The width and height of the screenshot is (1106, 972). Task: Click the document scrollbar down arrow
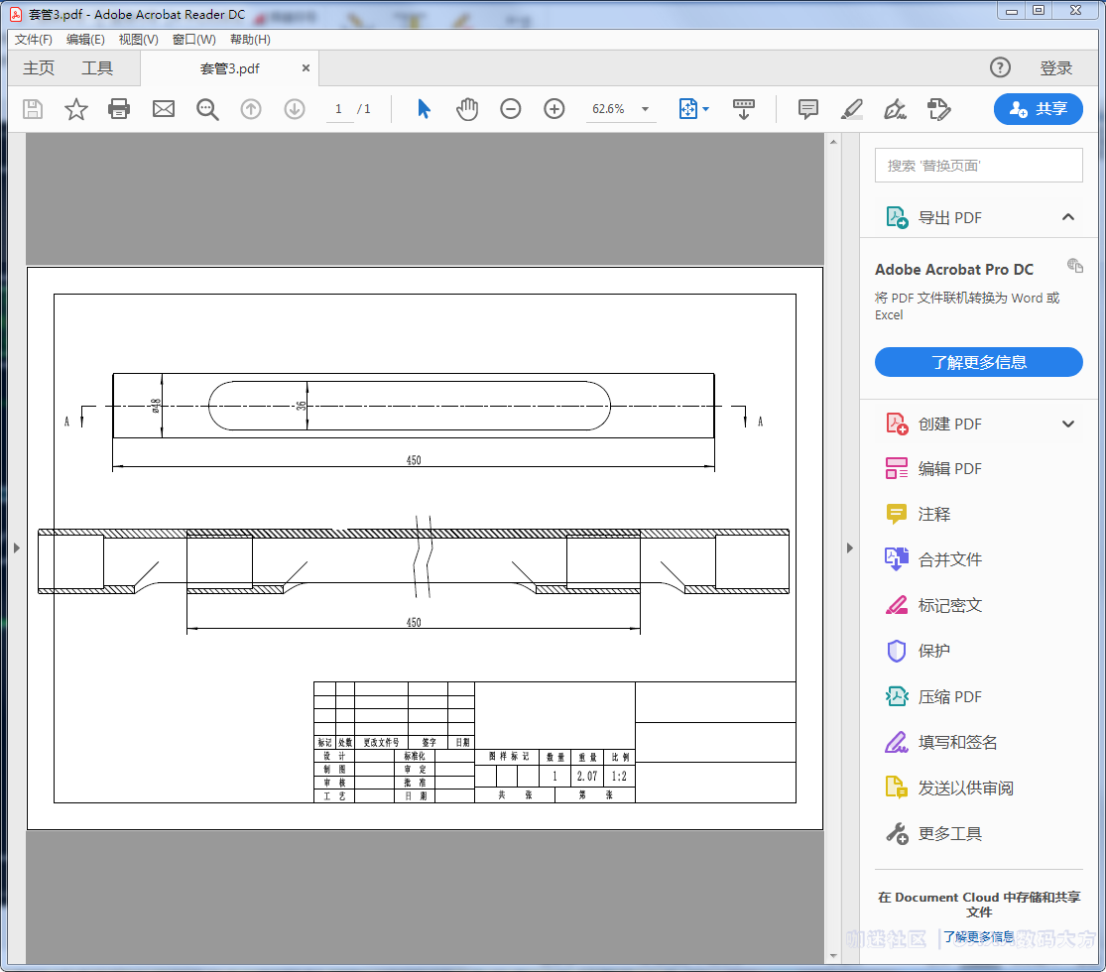coord(834,956)
